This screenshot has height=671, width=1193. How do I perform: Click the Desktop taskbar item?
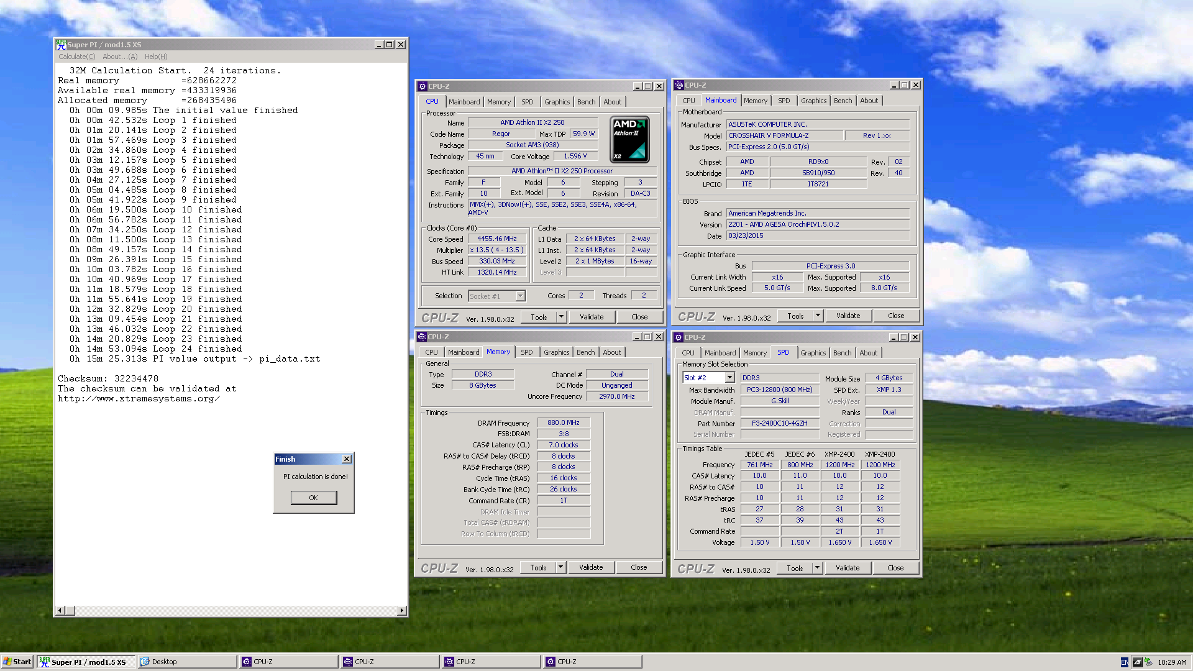pos(186,662)
